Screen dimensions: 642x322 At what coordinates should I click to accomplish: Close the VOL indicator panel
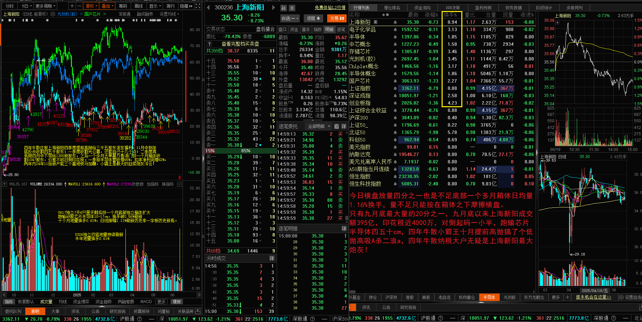pyautogui.click(x=179, y=184)
